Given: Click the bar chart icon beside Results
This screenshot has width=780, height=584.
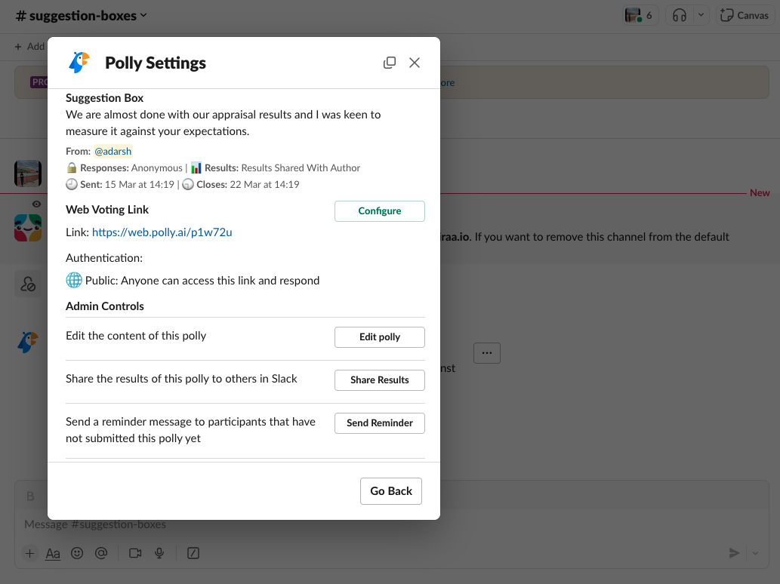Looking at the screenshot, I should coord(196,168).
